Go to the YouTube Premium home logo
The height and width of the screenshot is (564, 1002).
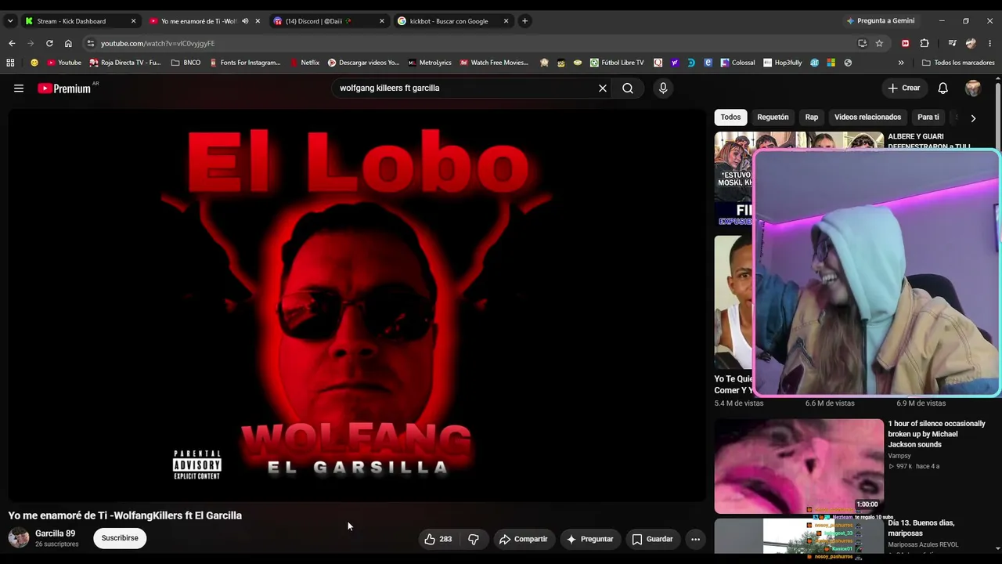pyautogui.click(x=65, y=89)
